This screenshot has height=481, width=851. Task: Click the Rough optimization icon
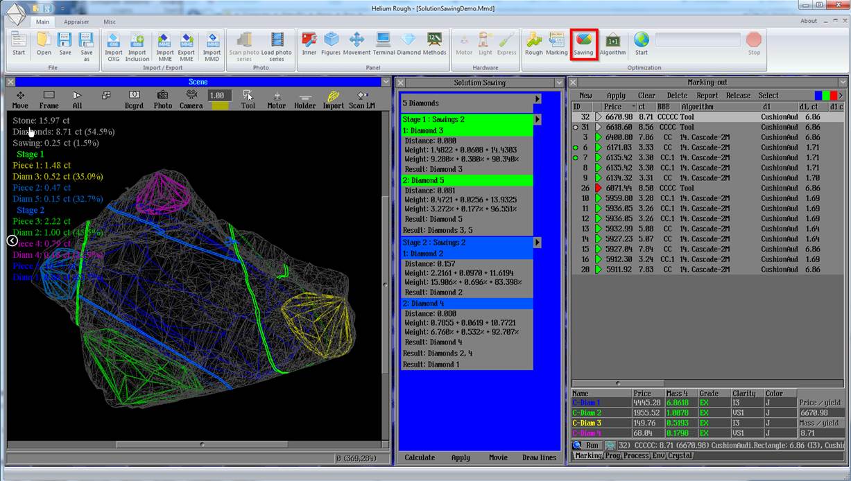(x=533, y=42)
